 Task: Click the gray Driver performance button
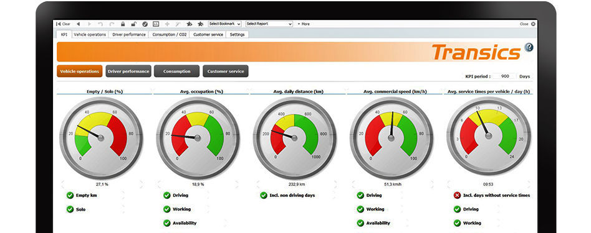coord(128,71)
